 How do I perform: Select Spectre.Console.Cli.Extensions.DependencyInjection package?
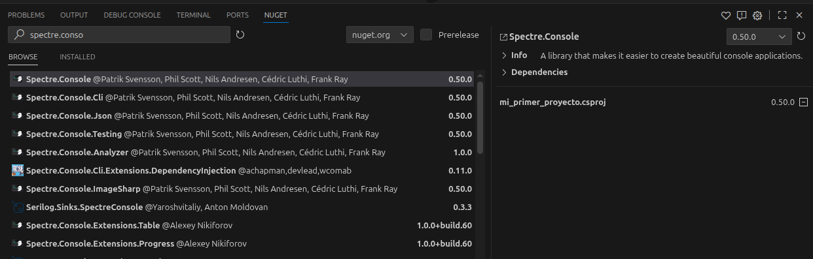(x=242, y=171)
